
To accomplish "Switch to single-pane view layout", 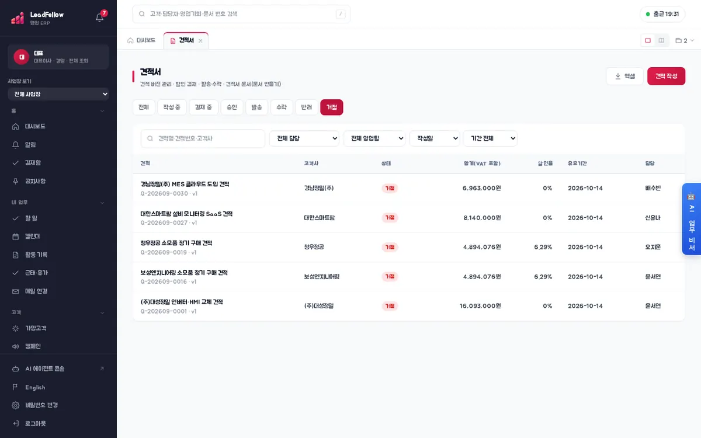I will (648, 40).
